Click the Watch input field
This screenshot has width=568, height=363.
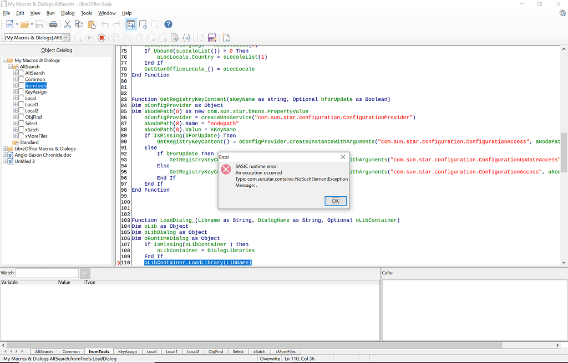click(47, 273)
